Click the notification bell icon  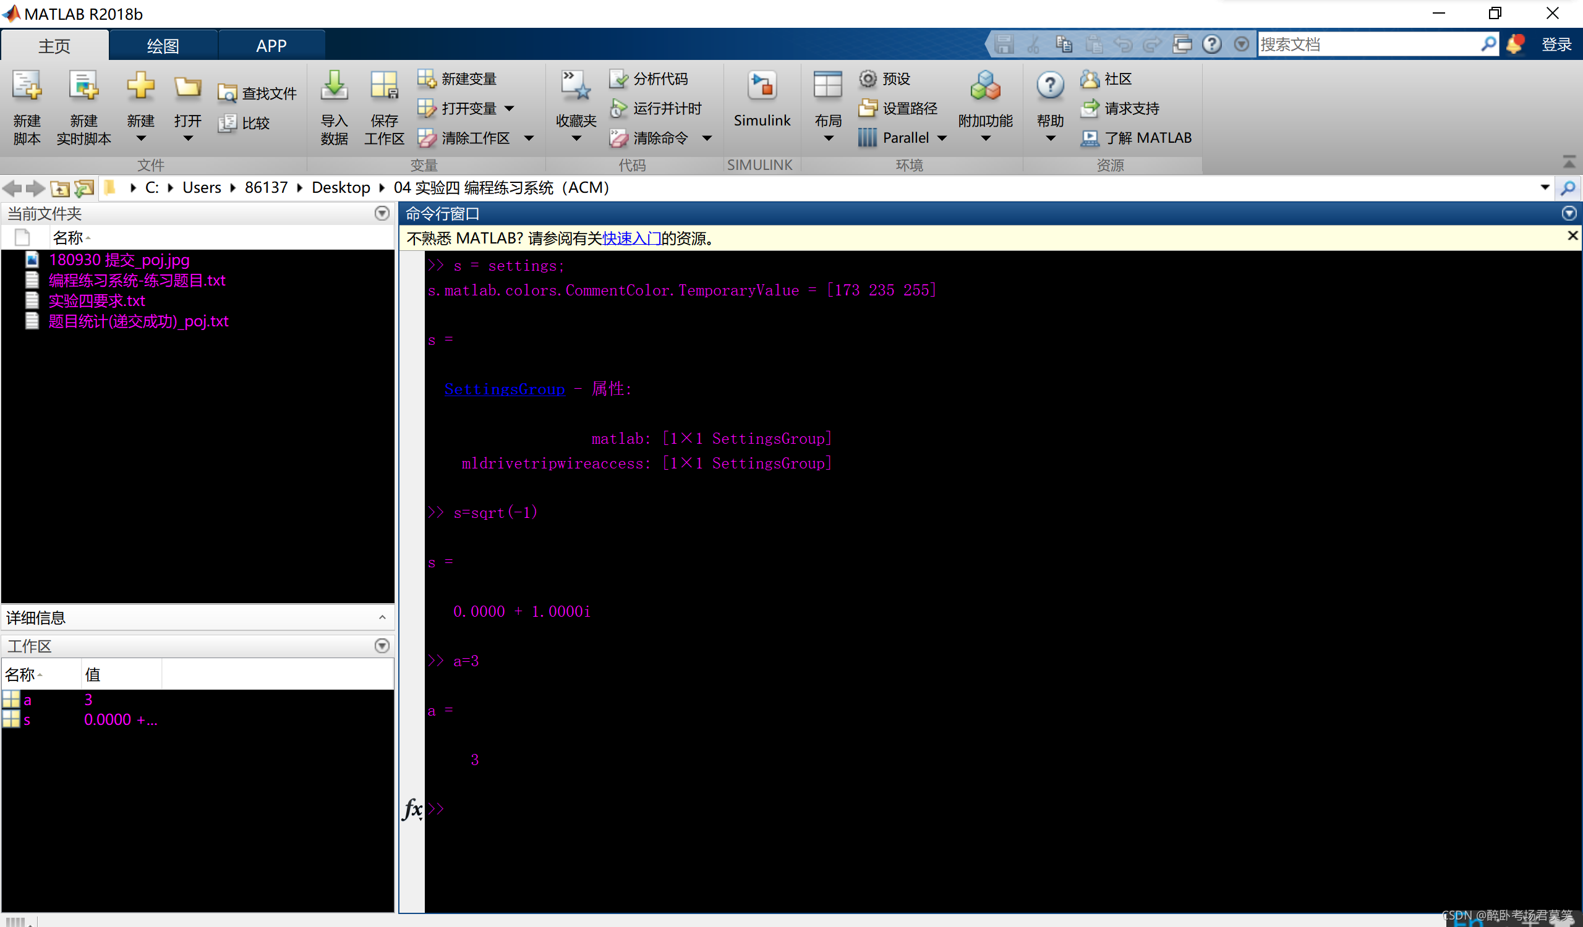point(1514,44)
